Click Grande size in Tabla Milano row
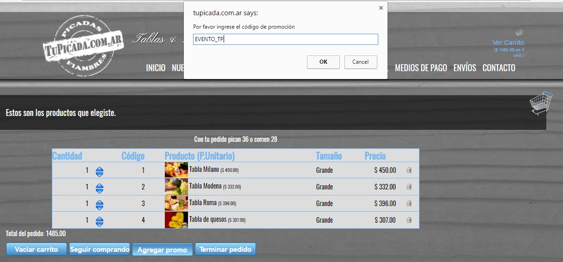This screenshot has width=563, height=262. click(325, 170)
